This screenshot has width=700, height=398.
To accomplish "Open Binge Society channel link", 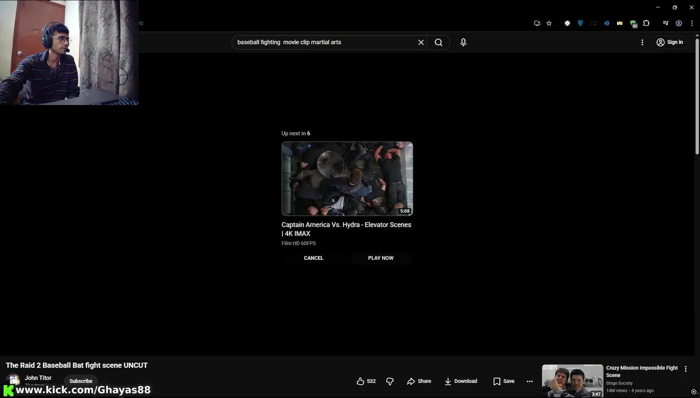I will (x=619, y=384).
